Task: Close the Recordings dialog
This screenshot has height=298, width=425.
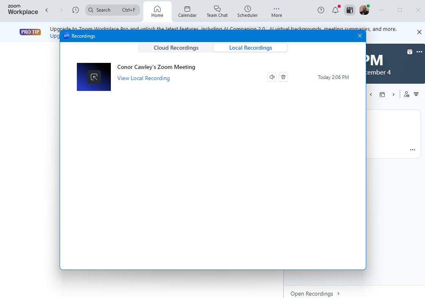Action: pos(360,36)
